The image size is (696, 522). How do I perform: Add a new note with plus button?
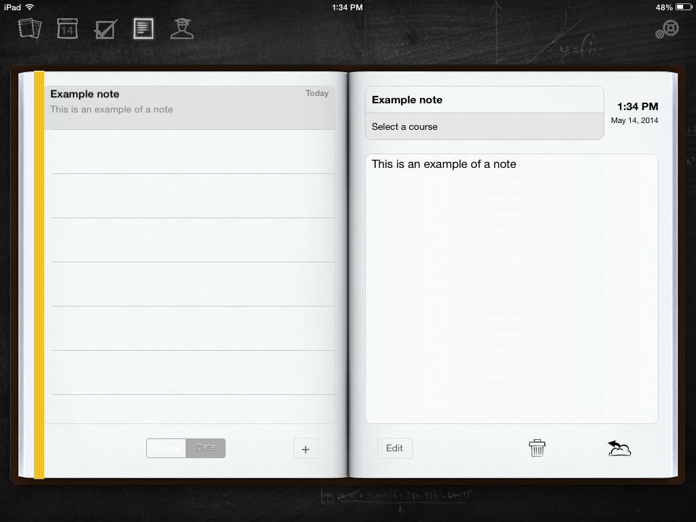tap(305, 449)
